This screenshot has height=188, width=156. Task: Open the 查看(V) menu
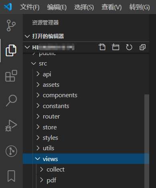pos(112,7)
